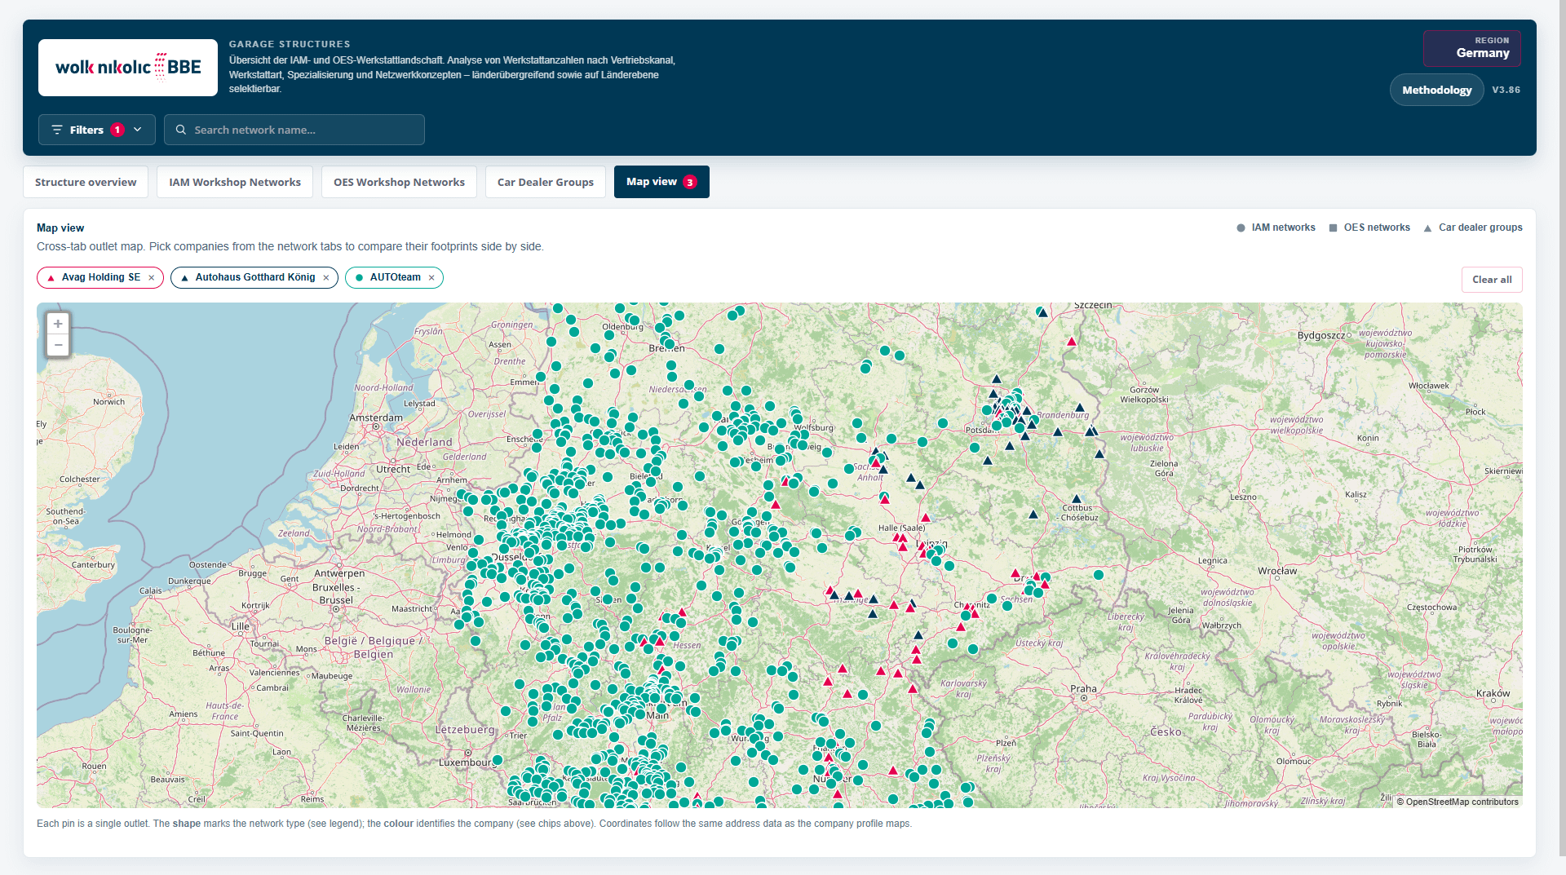Remove the Autohaus Gotthard König chip
The height and width of the screenshot is (875, 1566).
pyautogui.click(x=326, y=278)
